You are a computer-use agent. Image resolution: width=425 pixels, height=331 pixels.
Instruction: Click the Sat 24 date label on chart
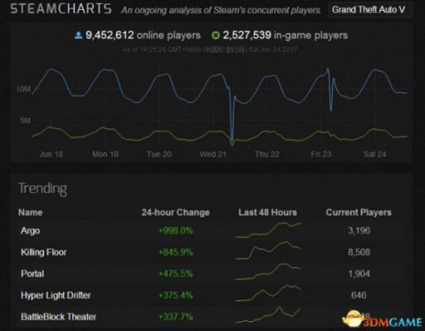coord(374,154)
